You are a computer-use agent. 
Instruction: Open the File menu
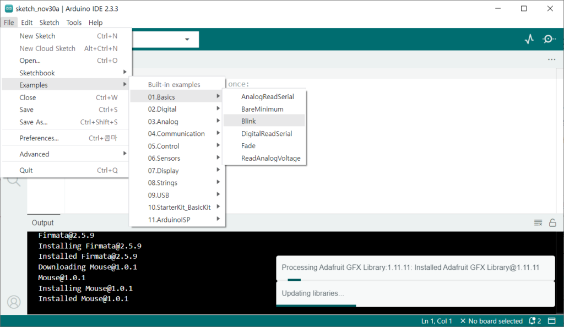point(9,22)
